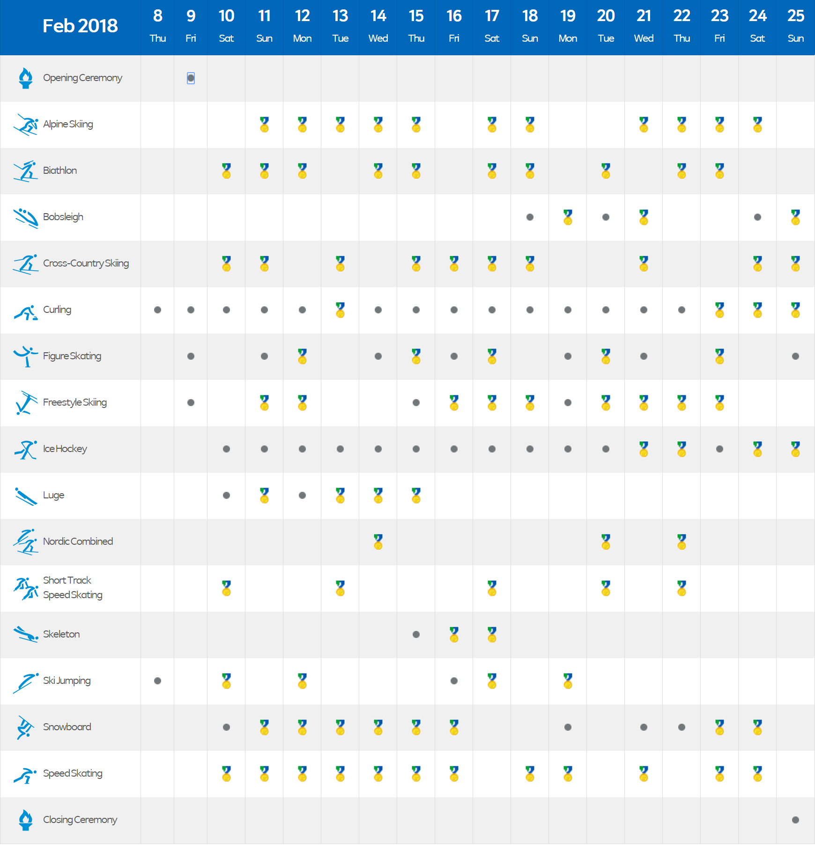
Task: Click the Closing Ceremony dot on Feb 25
Action: 795,820
